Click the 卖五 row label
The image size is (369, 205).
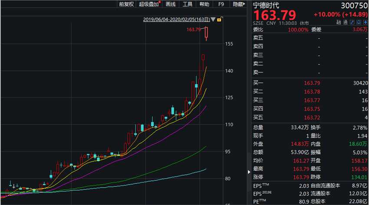coord(258,38)
